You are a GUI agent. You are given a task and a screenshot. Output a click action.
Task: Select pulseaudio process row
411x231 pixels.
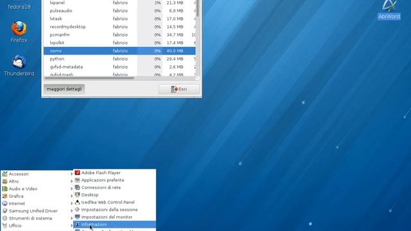pyautogui.click(x=119, y=11)
